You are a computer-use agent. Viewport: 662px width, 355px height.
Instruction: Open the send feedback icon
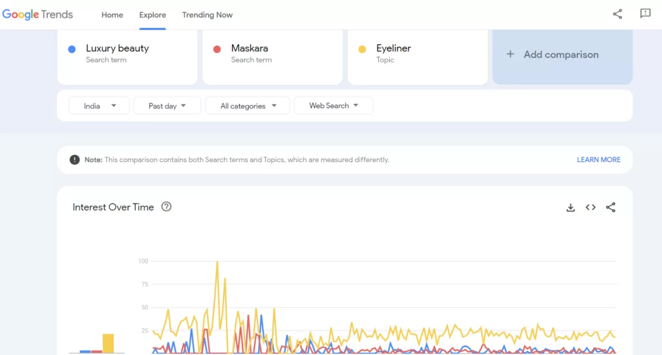pos(645,14)
